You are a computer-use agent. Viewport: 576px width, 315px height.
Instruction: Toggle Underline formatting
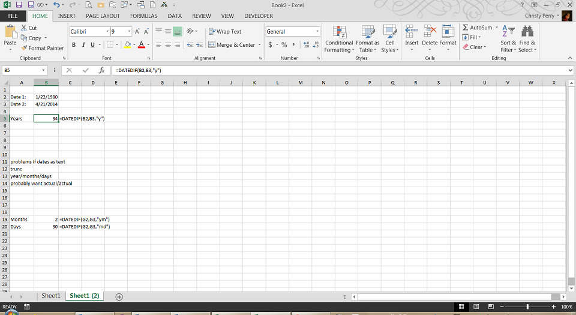point(92,45)
